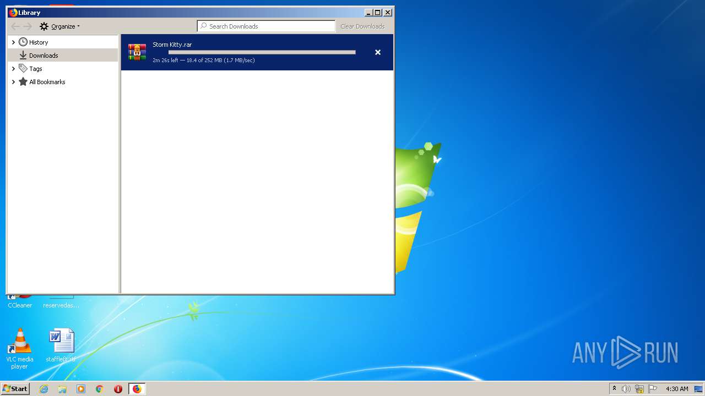Viewport: 705px width, 396px height.
Task: Click the network tray icon
Action: [x=639, y=389]
